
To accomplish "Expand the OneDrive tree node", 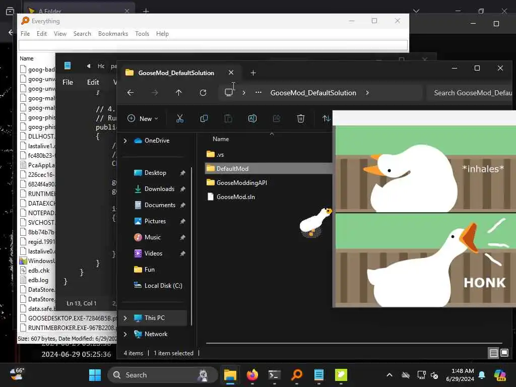I will [125, 141].
